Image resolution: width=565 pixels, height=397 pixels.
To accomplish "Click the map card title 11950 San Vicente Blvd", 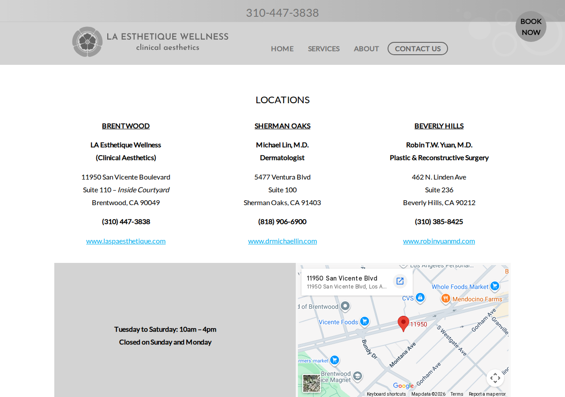I will 342,278.
